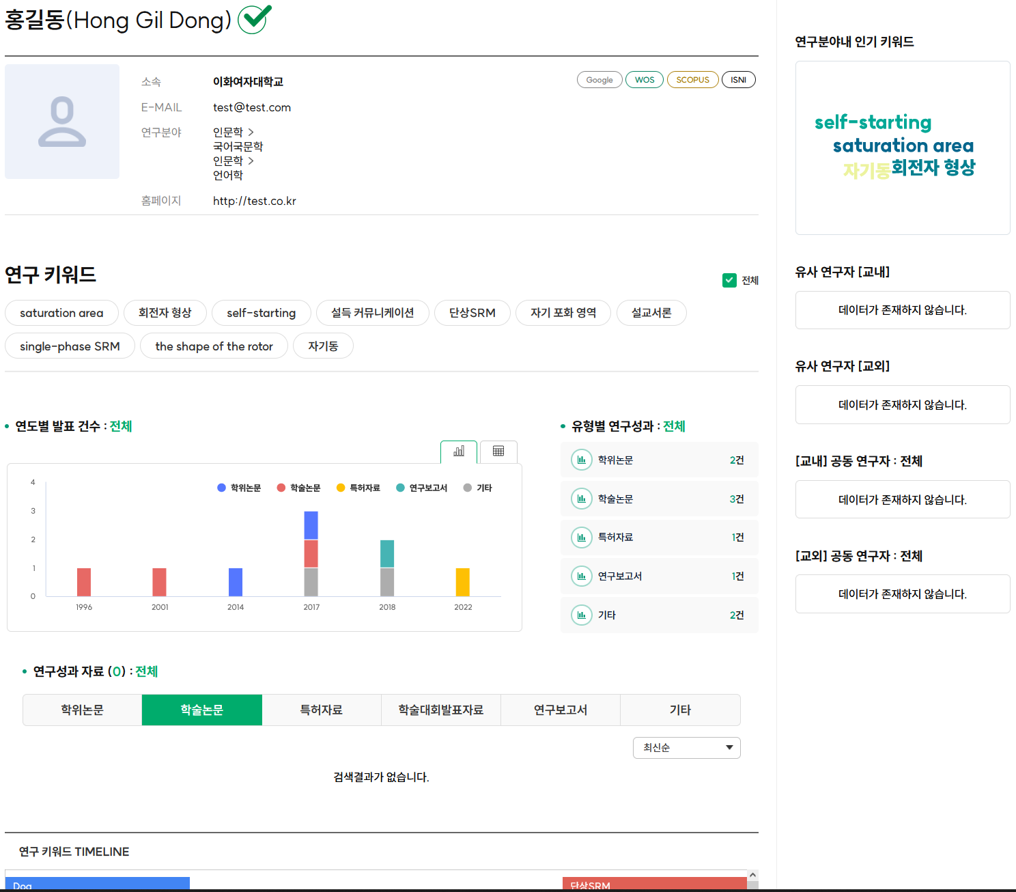This screenshot has width=1016, height=892.
Task: Click chart icon beside 특허자료 count
Action: pos(581,538)
